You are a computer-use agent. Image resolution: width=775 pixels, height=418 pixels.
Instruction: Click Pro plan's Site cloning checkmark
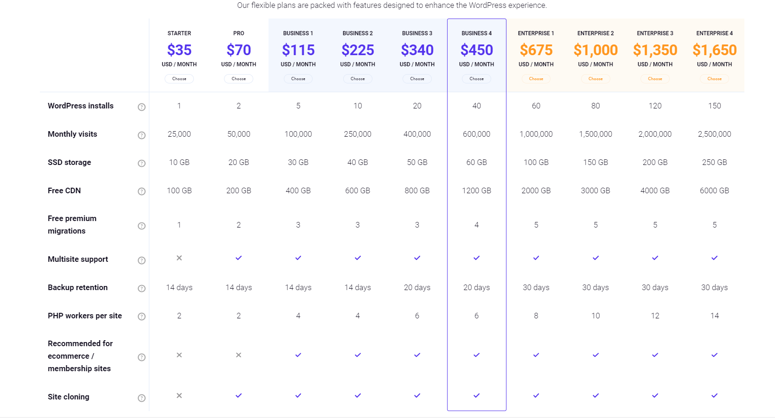[x=238, y=395]
